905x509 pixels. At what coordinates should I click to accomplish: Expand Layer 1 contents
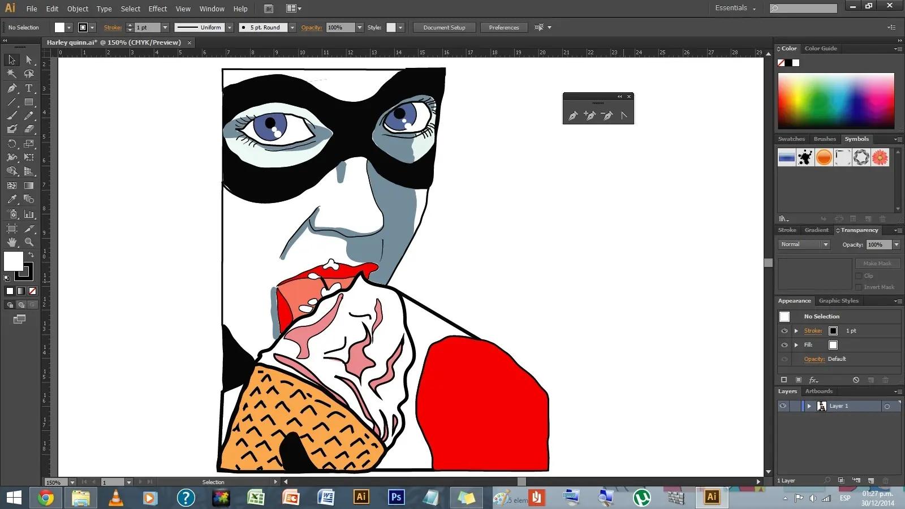click(x=809, y=406)
